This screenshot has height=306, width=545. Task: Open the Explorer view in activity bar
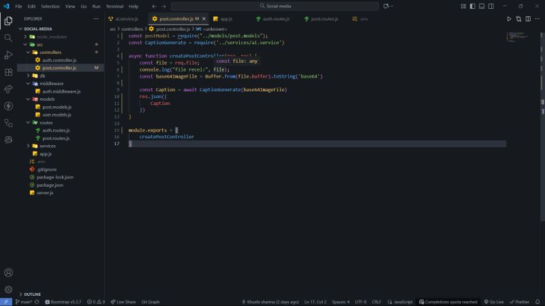click(x=8, y=21)
